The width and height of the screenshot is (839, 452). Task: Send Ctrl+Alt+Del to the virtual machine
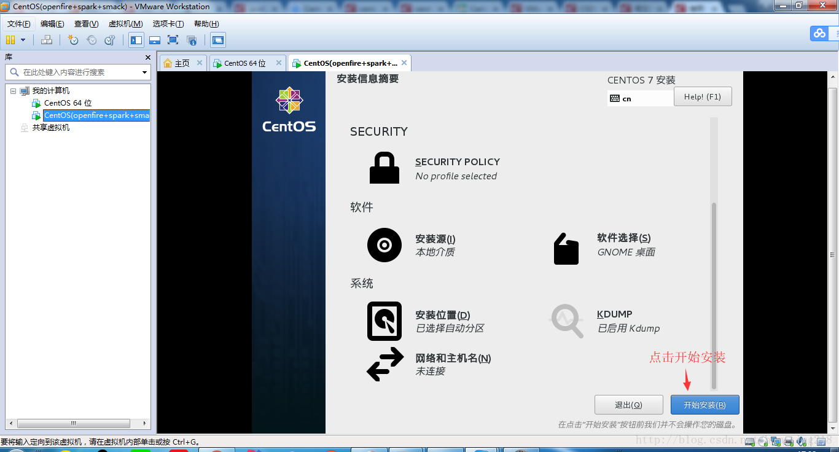(x=47, y=40)
